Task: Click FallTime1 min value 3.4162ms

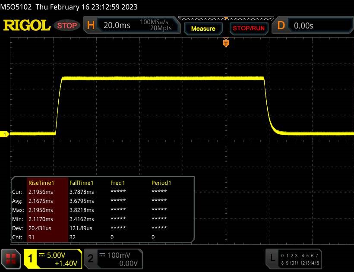Action: pos(82,219)
